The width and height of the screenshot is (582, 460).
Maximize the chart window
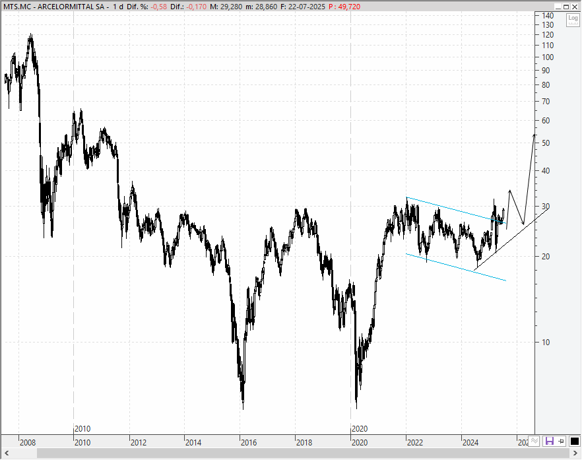click(x=566, y=7)
